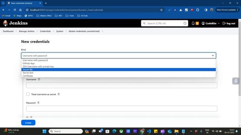Enable Treat username as secret checkbox
241x135 pixels.
[28, 94]
